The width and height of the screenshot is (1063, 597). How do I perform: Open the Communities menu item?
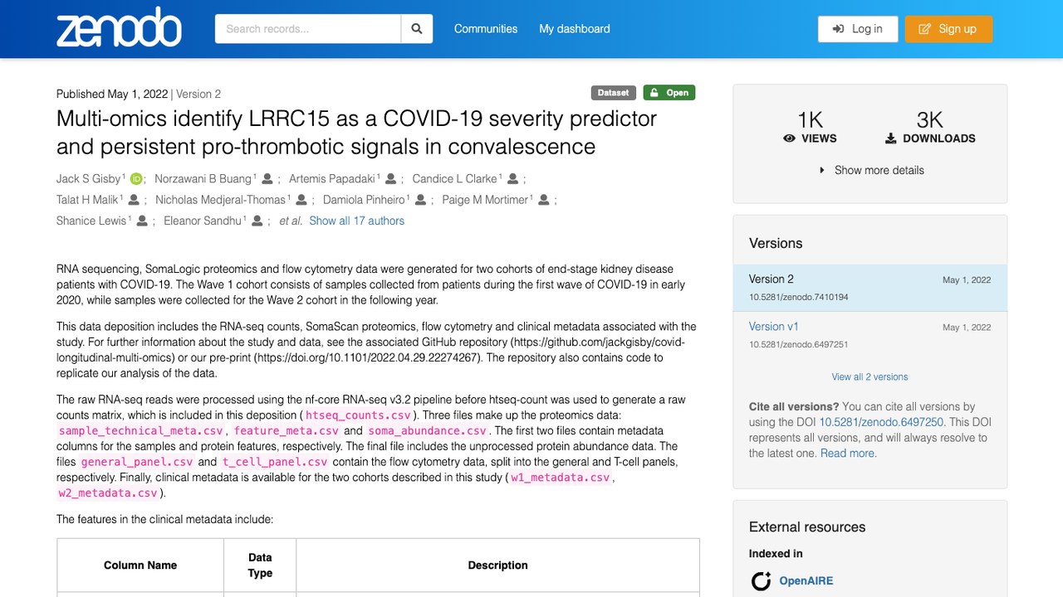[486, 29]
